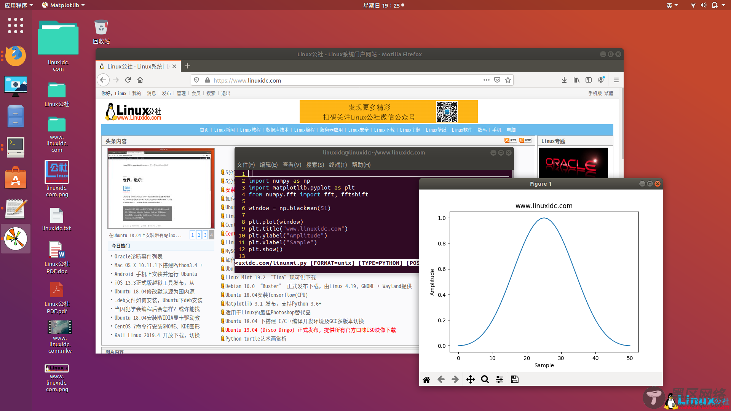Activate zoom-to-rectangle tool in Figure 1
This screenshot has height=411, width=731.
[x=485, y=379]
